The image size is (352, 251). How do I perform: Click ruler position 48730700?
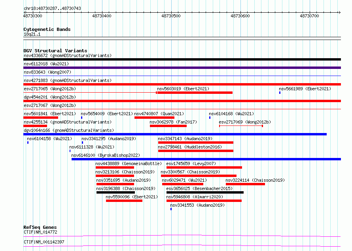point(309,16)
